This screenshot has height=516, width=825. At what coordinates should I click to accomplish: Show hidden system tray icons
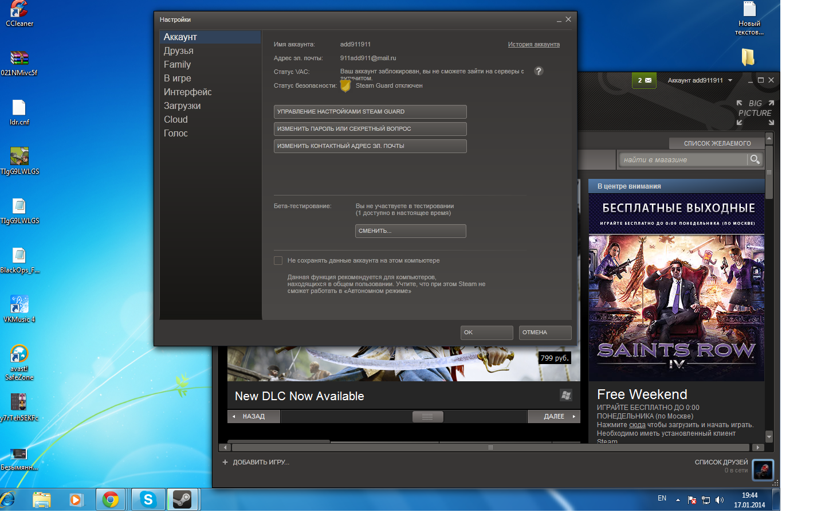(678, 500)
